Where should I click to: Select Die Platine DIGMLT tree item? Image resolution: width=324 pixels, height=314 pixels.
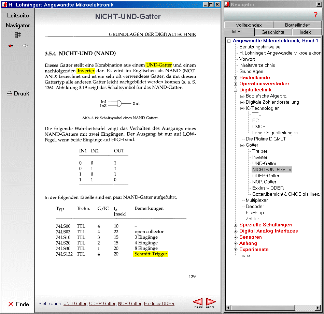pos(266,139)
